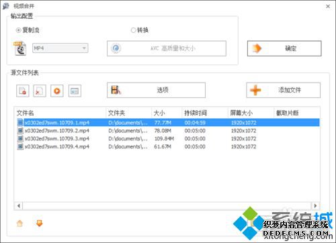Click the right arrow of horizontal scrollbar
Image resolution: width=336 pixels, height=243 pixels.
click(x=315, y=205)
